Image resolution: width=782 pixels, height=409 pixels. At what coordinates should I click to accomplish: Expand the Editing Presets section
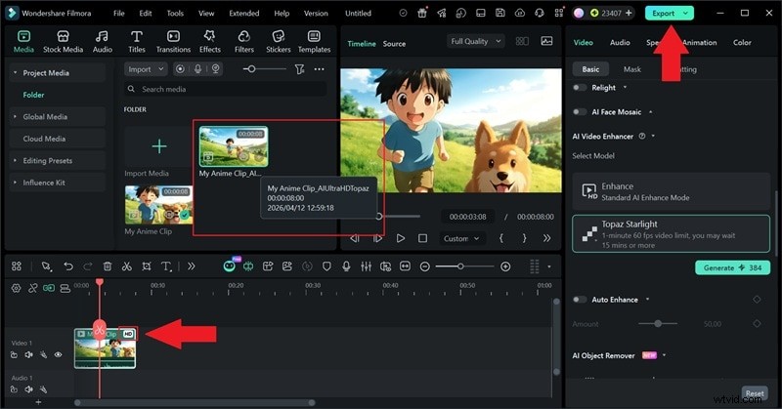(x=15, y=160)
